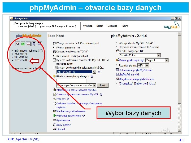191x143 pixels.
Task: Open the Eksport link
Action: [x=60, y=129]
